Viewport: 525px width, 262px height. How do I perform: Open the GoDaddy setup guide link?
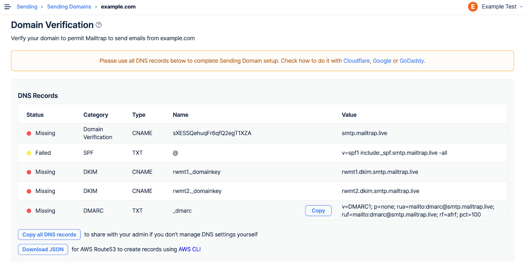(x=411, y=61)
